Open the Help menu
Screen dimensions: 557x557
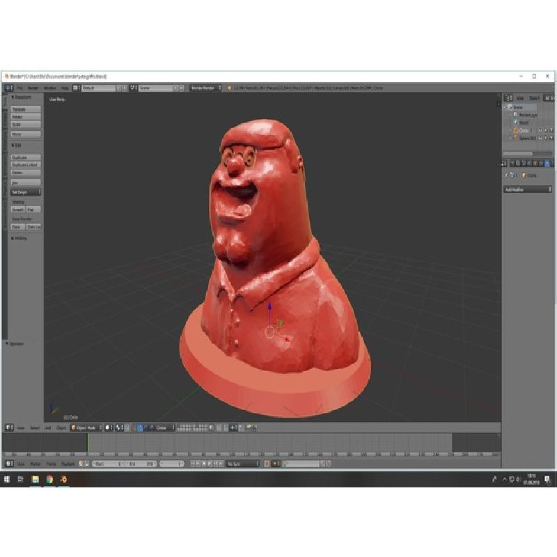65,88
